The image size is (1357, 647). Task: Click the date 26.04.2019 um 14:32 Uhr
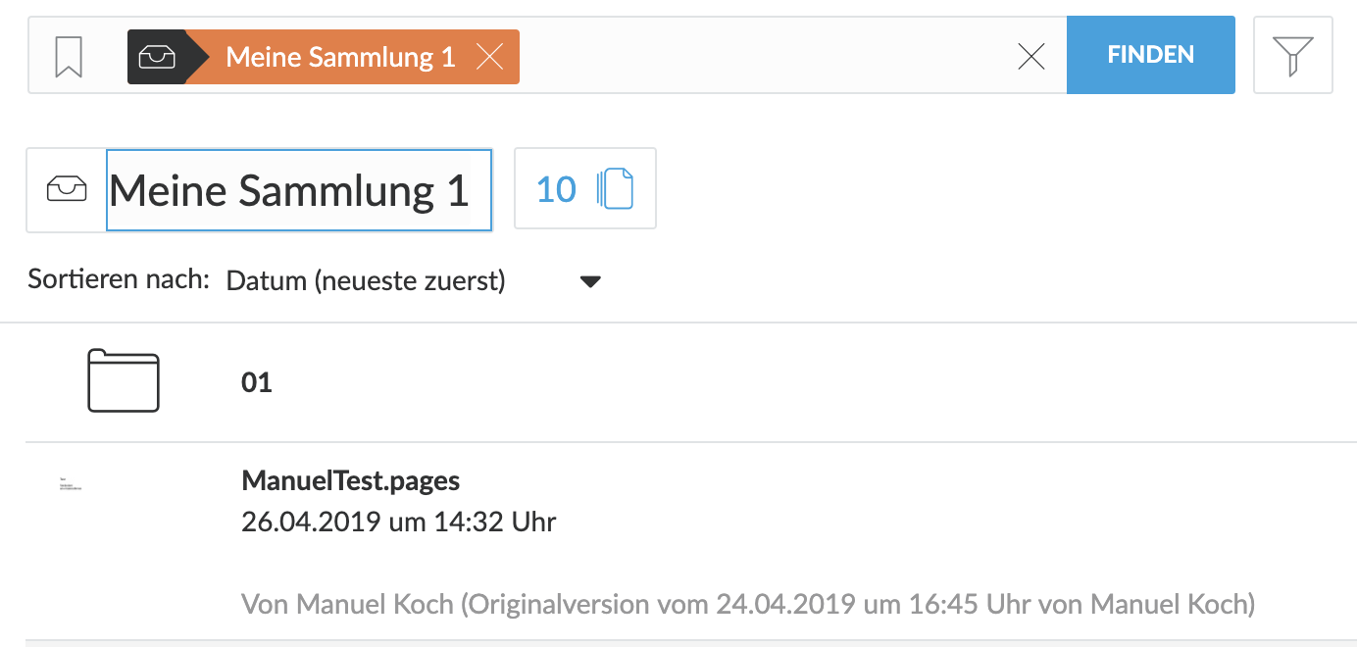click(399, 522)
